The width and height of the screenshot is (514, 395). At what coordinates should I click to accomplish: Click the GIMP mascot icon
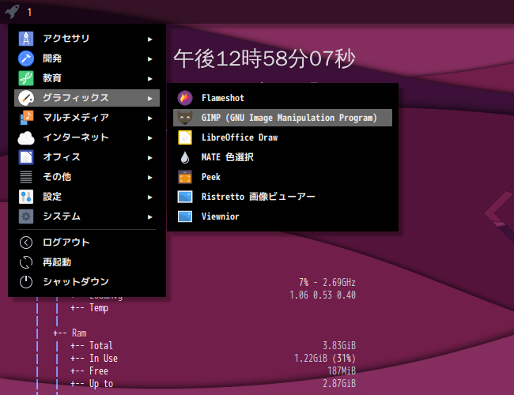click(185, 117)
